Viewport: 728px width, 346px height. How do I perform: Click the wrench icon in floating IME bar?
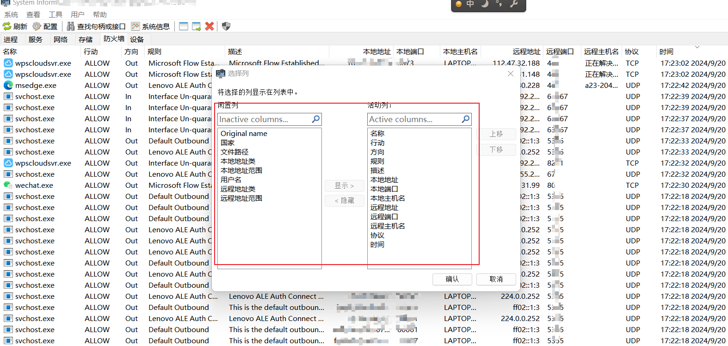(514, 4)
